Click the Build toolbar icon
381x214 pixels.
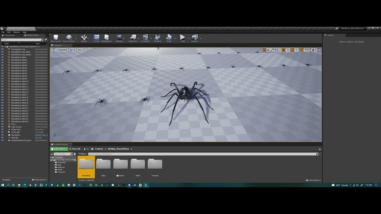coord(169,38)
